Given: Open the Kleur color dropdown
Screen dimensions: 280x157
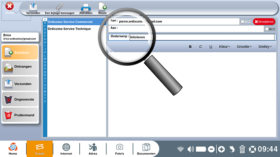Looking at the screenshot, I should (x=224, y=46).
